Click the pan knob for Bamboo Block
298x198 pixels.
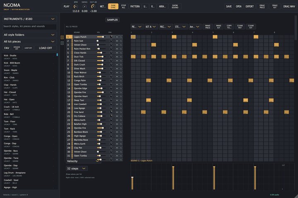[111, 132]
